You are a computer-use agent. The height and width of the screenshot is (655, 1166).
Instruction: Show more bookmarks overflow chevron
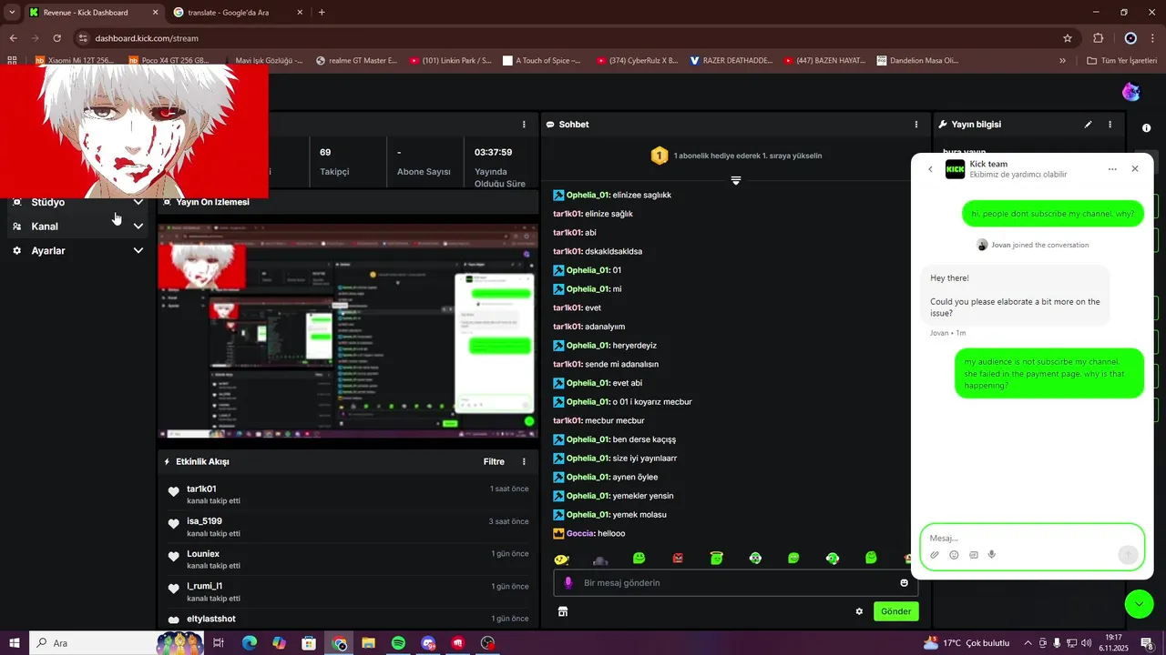click(1062, 61)
